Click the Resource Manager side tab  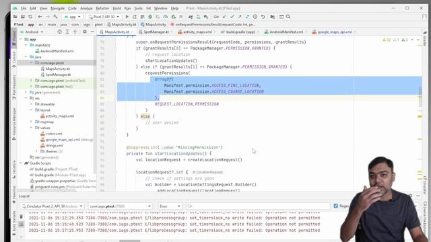[x=14, y=124]
